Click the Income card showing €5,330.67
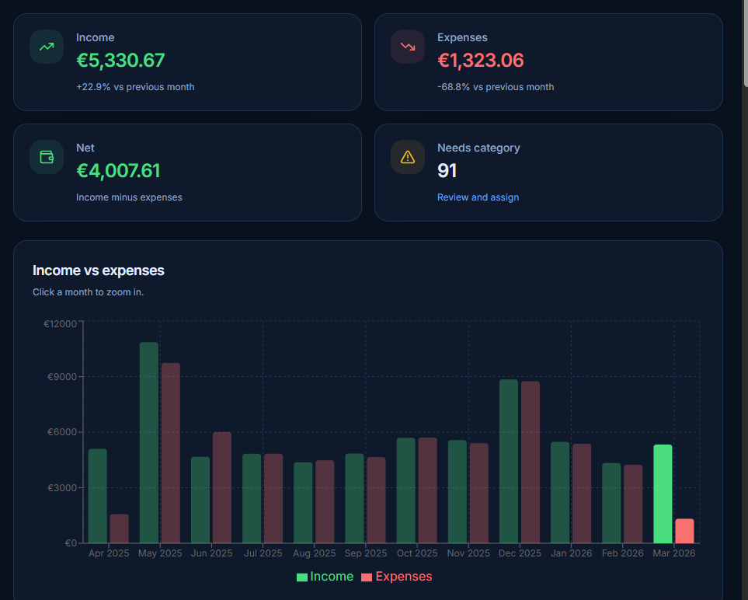748x600 pixels. pos(120,60)
